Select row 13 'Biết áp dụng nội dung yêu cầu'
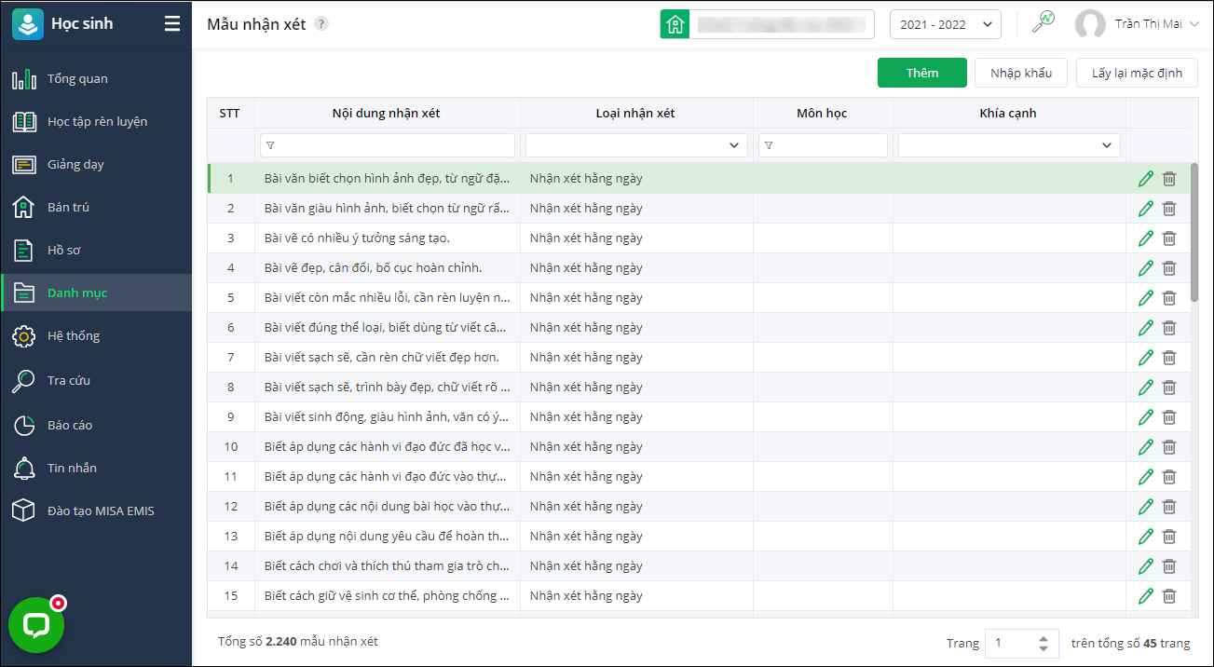The height and width of the screenshot is (667, 1214). [699, 537]
